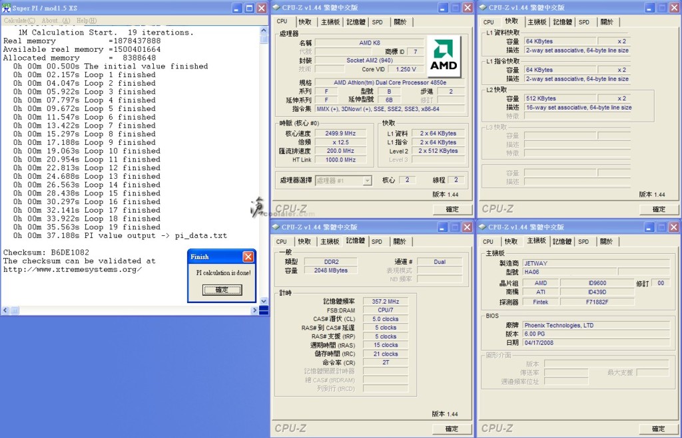Select the memory tab in bottom-right CPU-Z
This screenshot has height=438, width=682.
click(x=562, y=241)
